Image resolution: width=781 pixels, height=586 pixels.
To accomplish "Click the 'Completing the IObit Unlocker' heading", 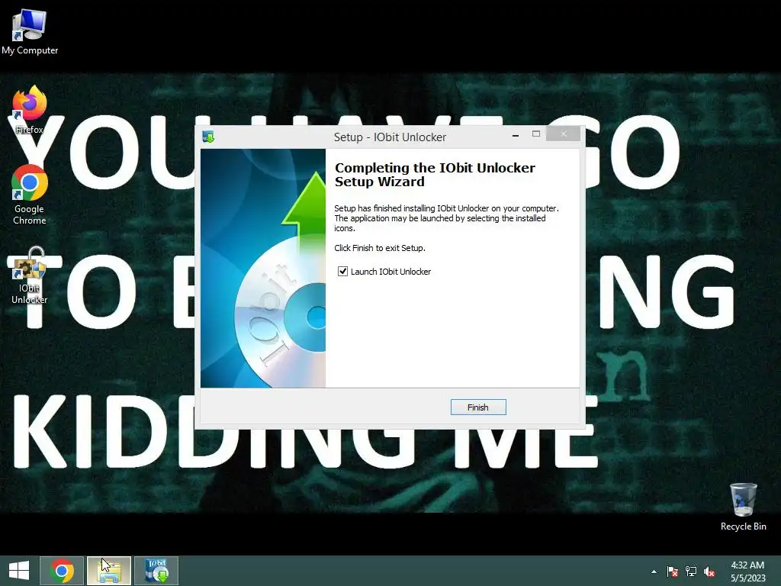I will pyautogui.click(x=435, y=175).
